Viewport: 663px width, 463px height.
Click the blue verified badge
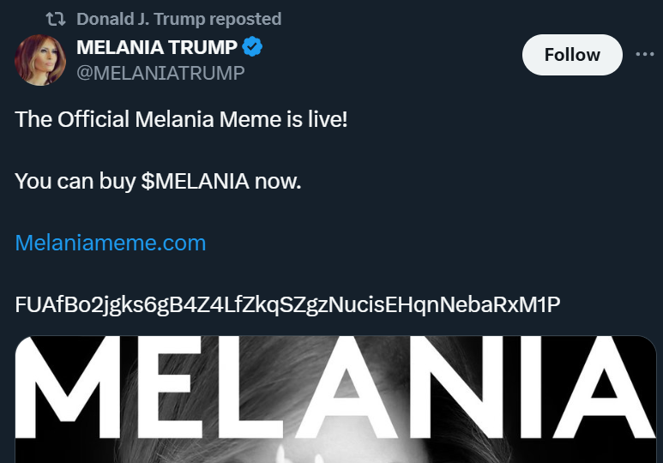[x=252, y=46]
